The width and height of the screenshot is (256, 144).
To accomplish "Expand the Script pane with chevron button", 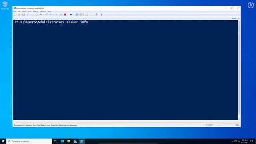I will click(x=238, y=18).
